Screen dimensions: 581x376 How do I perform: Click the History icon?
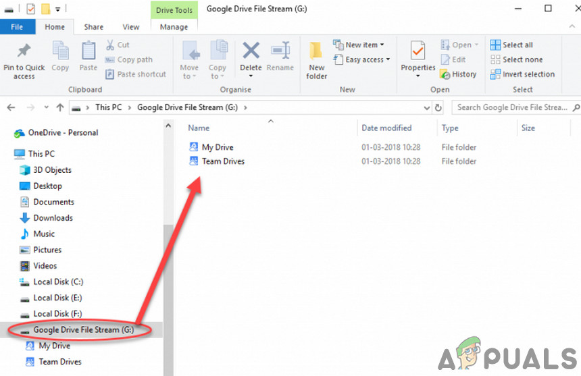point(445,74)
